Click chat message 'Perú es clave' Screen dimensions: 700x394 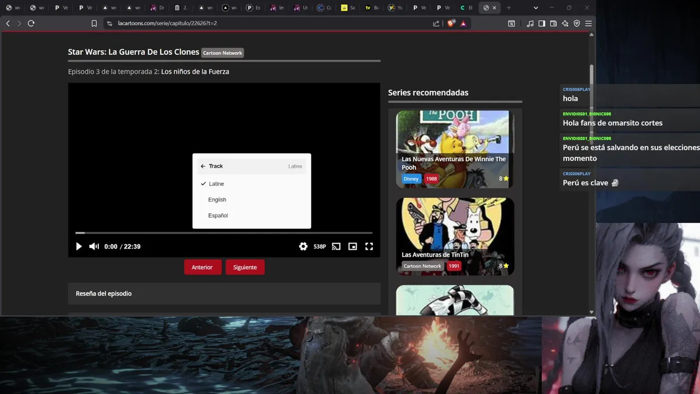(591, 183)
